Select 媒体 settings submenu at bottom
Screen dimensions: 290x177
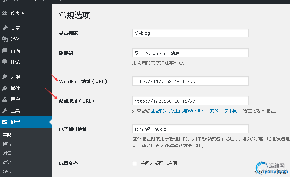coord(7,172)
